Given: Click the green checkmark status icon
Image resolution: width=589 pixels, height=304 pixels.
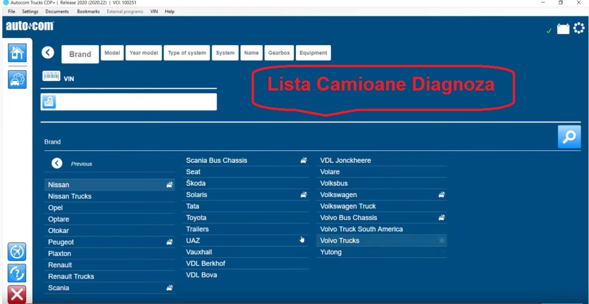Looking at the screenshot, I should [549, 31].
